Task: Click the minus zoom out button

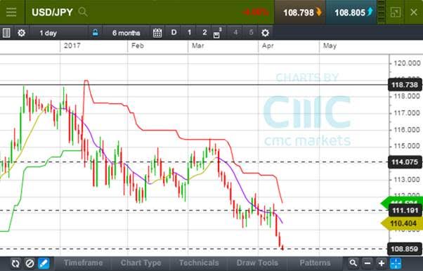Action: click(x=367, y=263)
